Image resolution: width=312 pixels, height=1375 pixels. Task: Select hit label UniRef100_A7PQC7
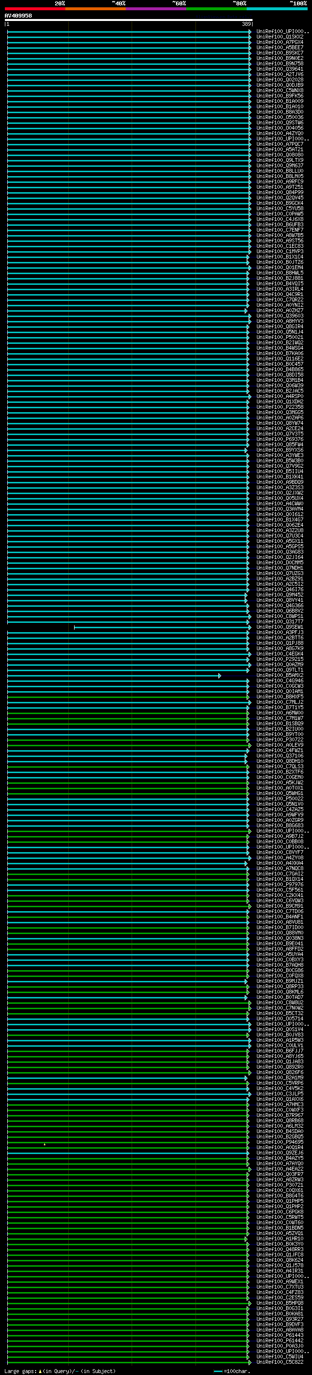click(x=279, y=144)
